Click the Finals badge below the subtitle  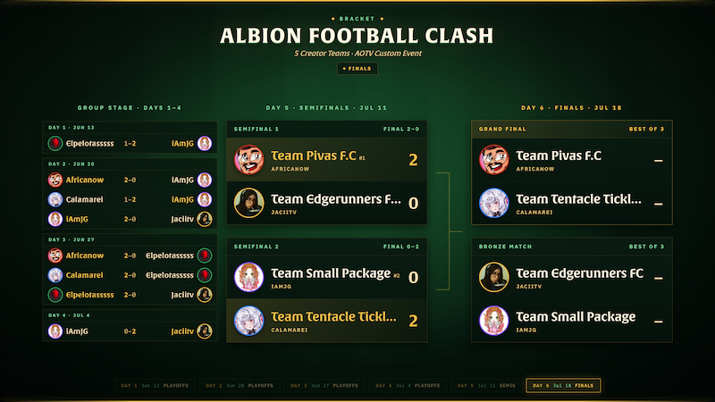click(x=357, y=69)
